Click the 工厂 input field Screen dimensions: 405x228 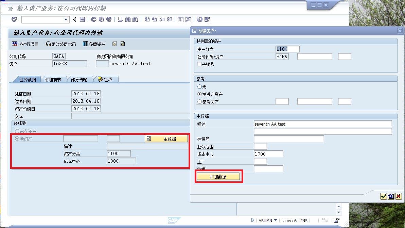coord(260,162)
